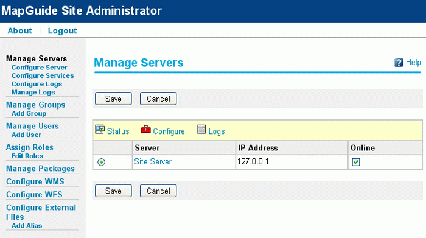Screen dimensions: 426x238
Task: Click the MapGuide Site Administrator title
Action: coord(81,10)
